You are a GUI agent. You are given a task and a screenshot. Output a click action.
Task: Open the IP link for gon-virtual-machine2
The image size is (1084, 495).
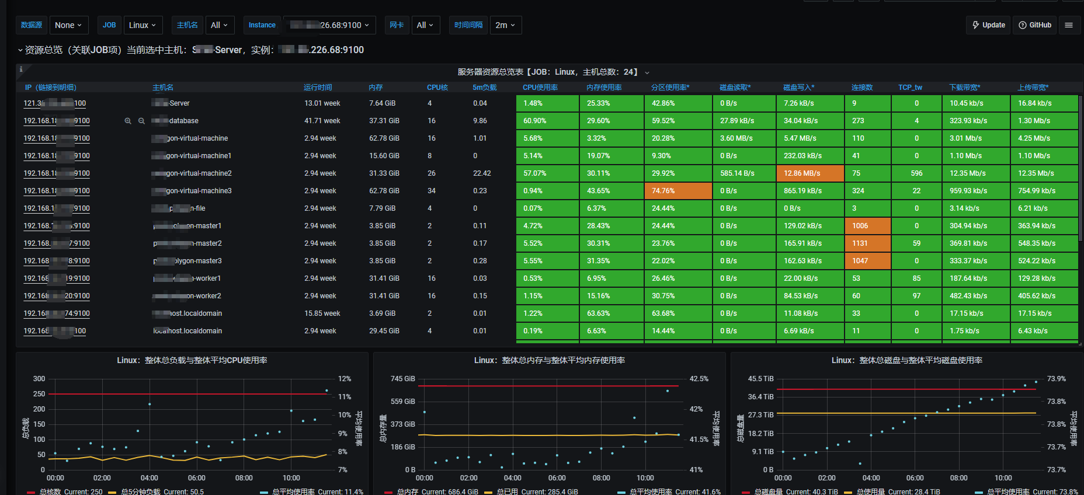click(x=57, y=173)
